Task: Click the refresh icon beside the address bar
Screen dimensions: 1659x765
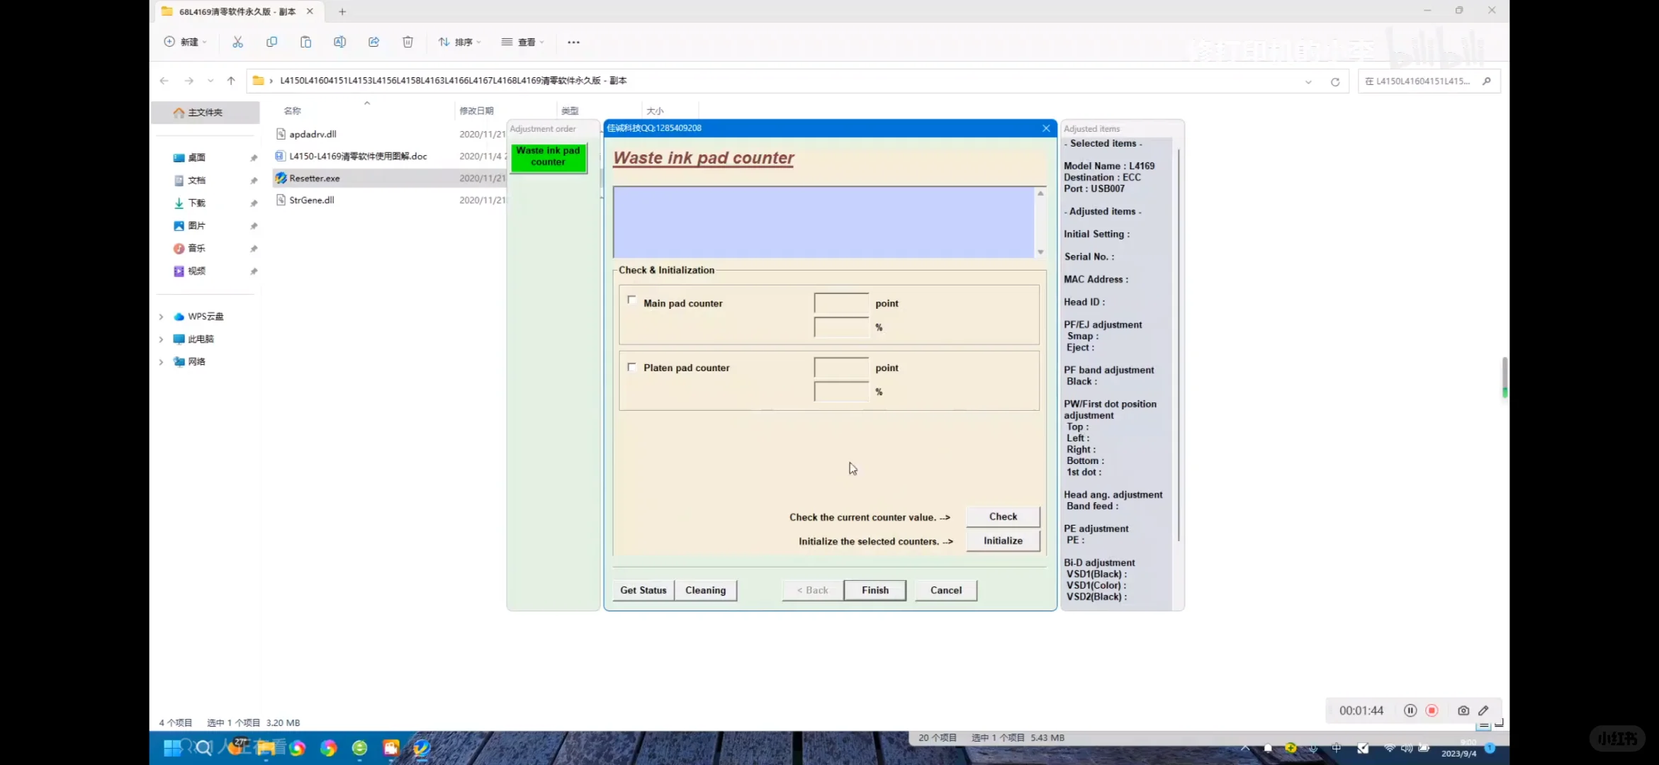Action: pyautogui.click(x=1334, y=81)
